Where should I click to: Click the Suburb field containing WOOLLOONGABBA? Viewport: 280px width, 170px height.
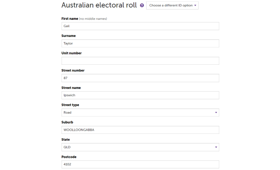point(140,130)
